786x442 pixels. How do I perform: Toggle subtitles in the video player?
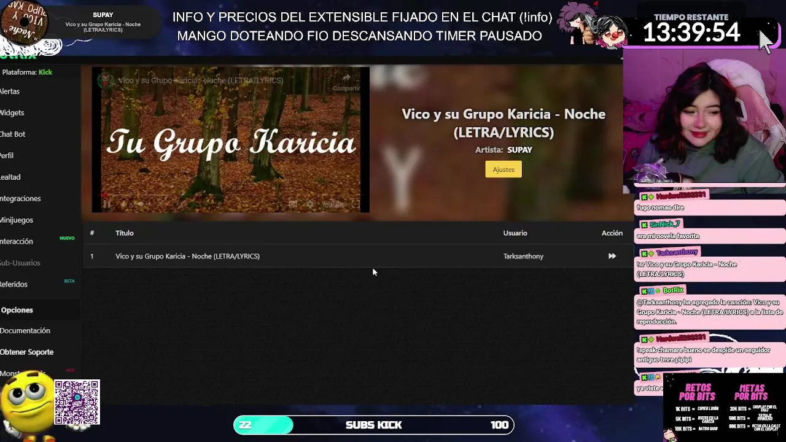point(293,204)
